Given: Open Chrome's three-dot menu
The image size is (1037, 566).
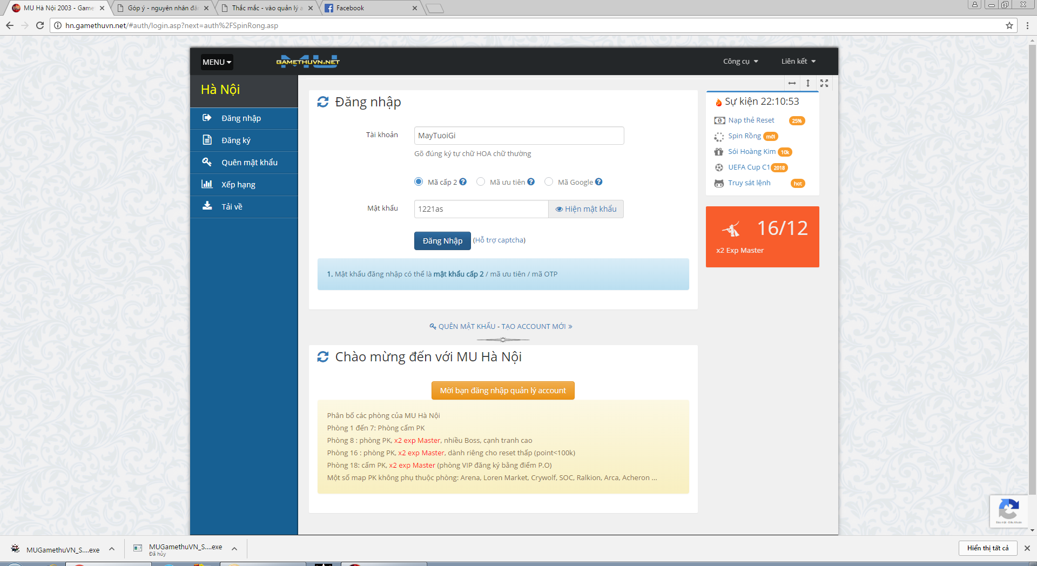Looking at the screenshot, I should click(x=1027, y=25).
